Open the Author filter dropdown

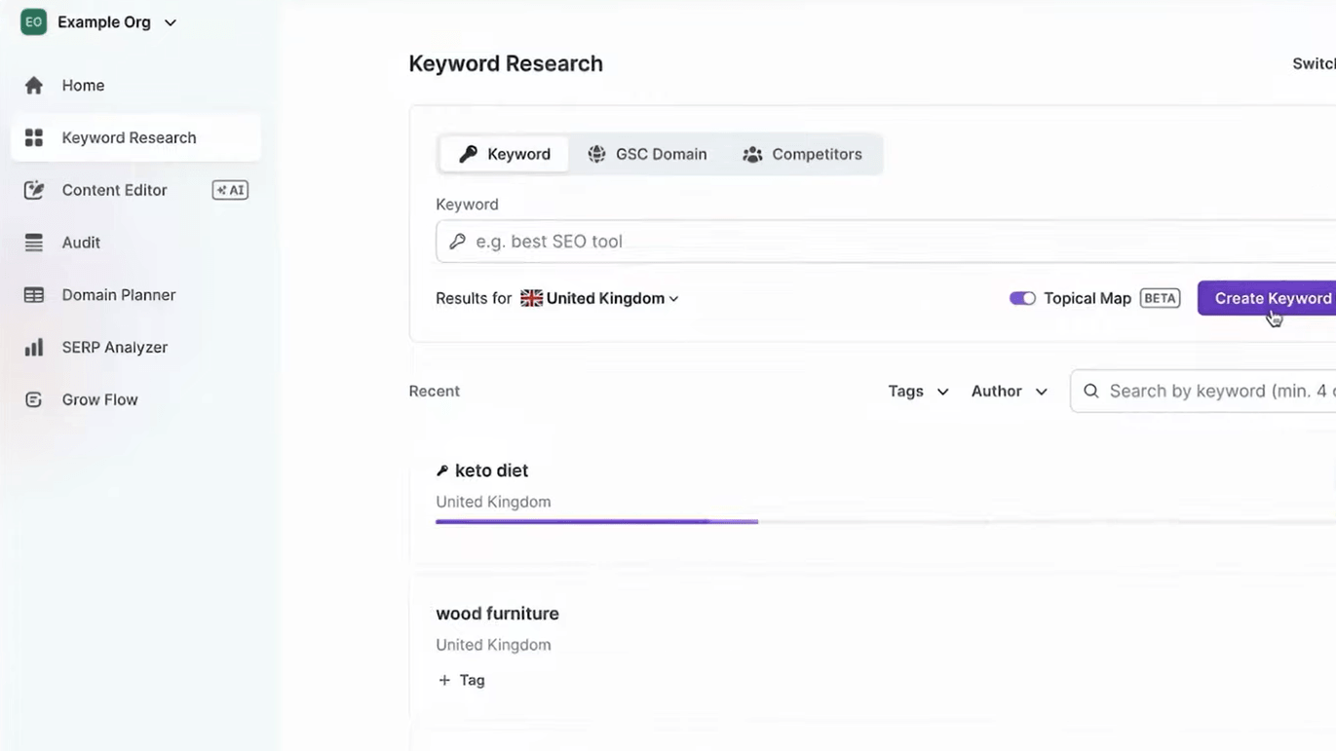(x=1009, y=391)
